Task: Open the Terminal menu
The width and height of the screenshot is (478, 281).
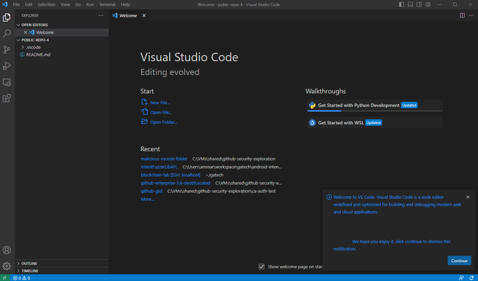Action: tap(107, 4)
